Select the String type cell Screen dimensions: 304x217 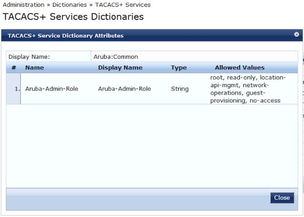pos(180,89)
